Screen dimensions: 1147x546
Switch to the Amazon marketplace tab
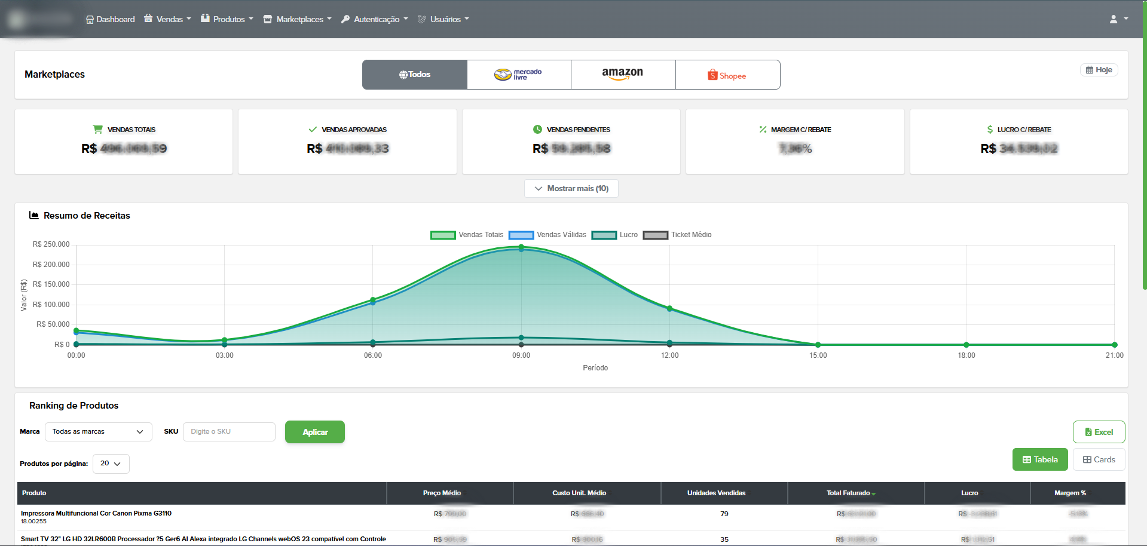click(623, 74)
